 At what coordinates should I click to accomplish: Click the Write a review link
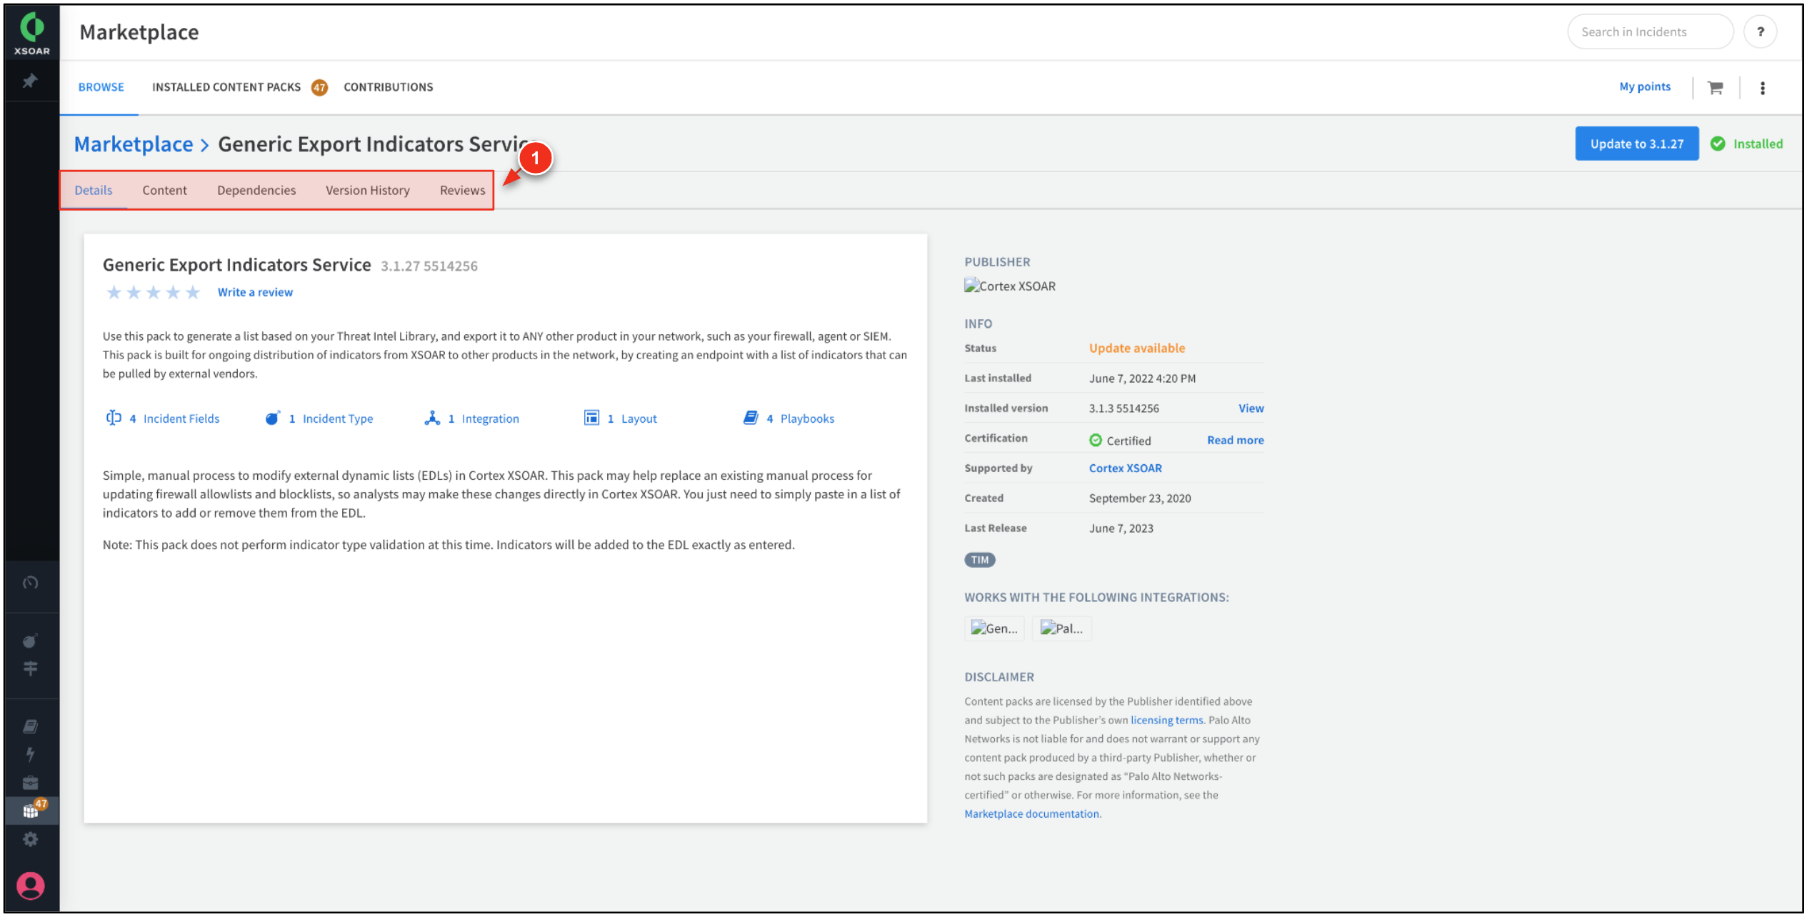click(x=255, y=293)
